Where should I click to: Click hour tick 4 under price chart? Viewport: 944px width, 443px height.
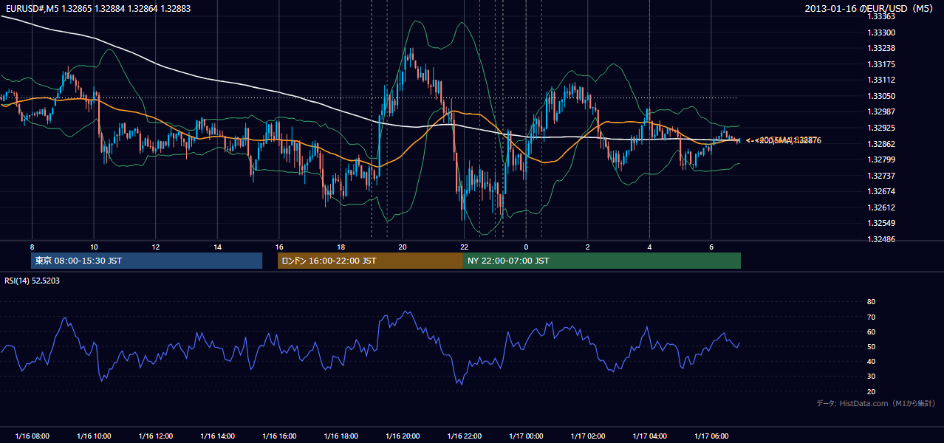650,247
